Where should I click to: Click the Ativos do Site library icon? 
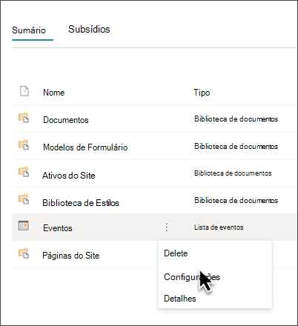point(24,172)
